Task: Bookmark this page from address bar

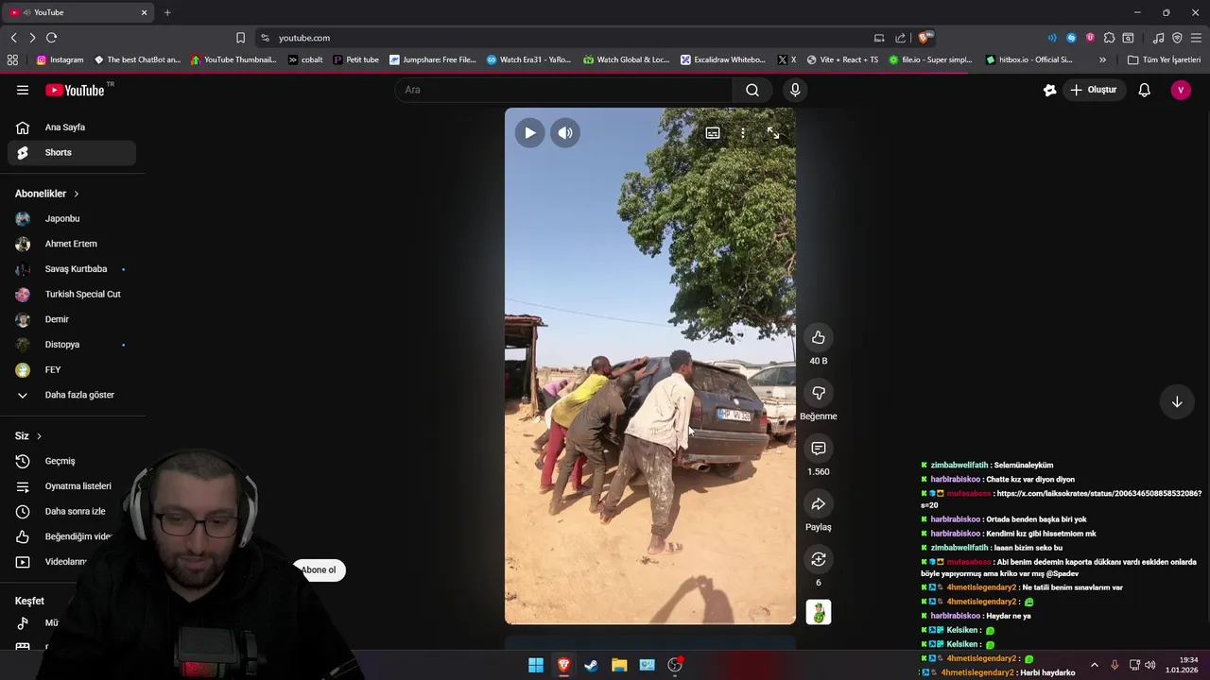Action: 240,38
